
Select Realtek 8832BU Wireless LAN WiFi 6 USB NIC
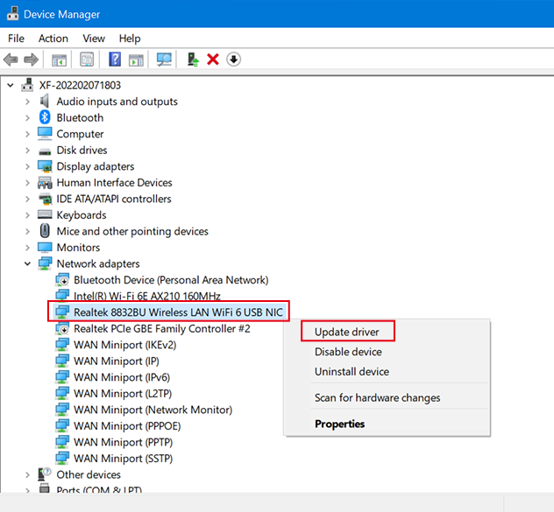coord(178,312)
